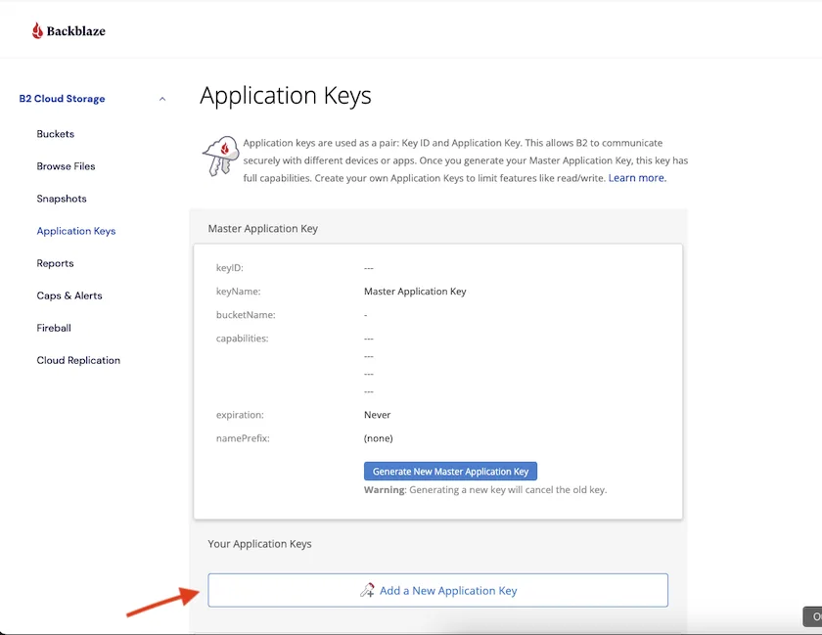Open the Buckets section
The width and height of the screenshot is (822, 635).
[56, 134]
